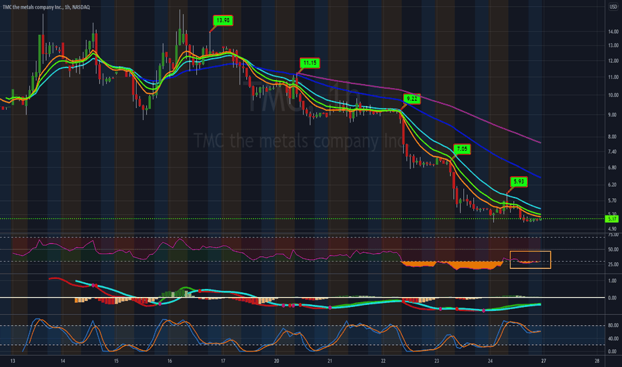Click date 16 on the time axis
This screenshot has width=622, height=367.
[170, 361]
